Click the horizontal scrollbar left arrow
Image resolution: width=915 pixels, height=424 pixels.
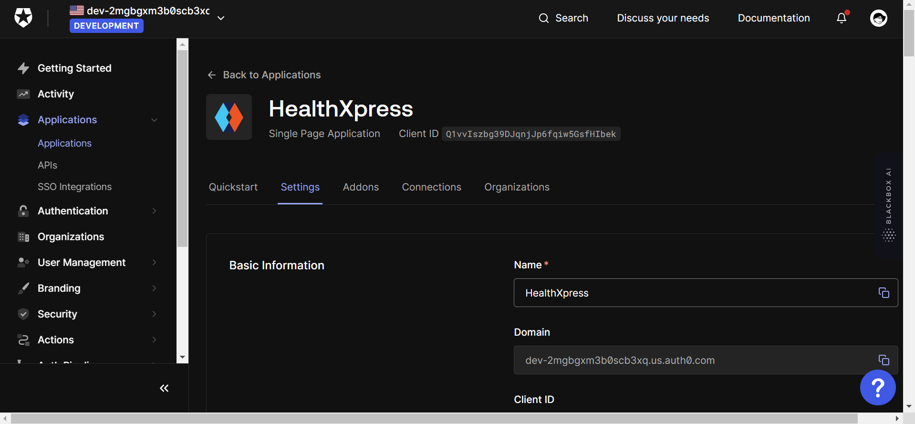pyautogui.click(x=5, y=418)
